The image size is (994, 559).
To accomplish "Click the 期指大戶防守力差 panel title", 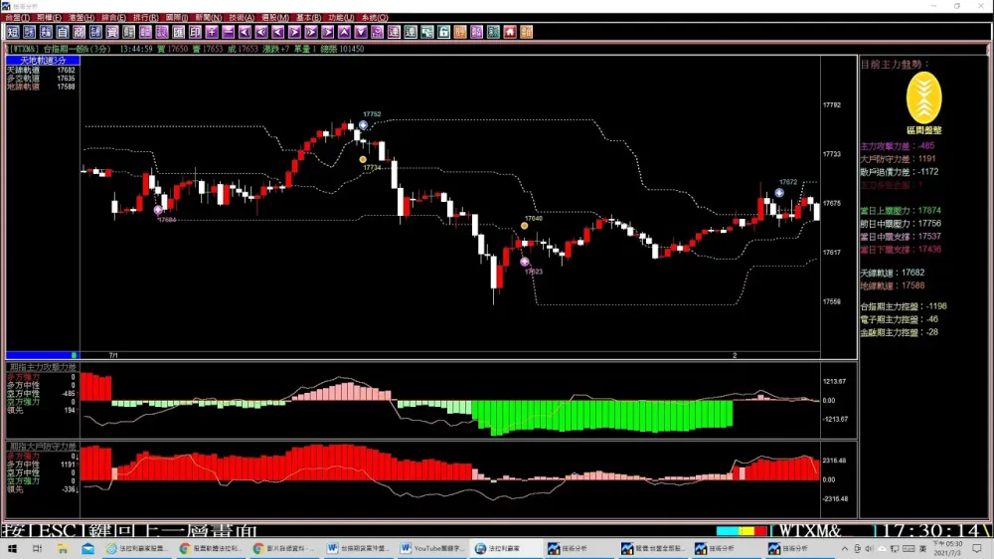I will pyautogui.click(x=43, y=447).
